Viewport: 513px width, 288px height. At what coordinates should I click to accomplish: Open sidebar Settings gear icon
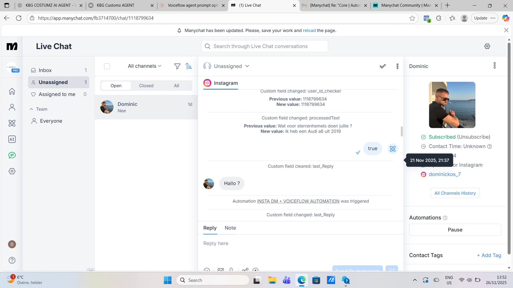pyautogui.click(x=12, y=171)
